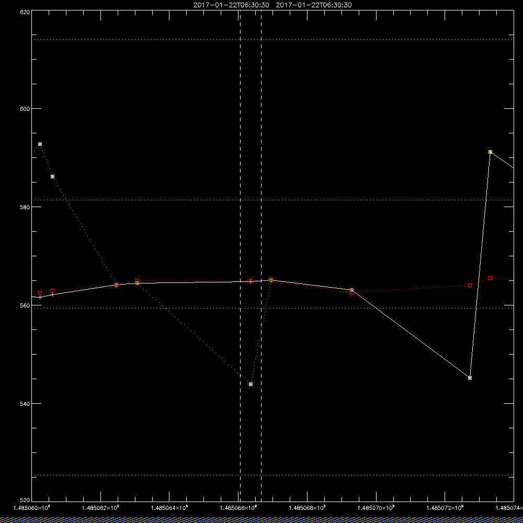Click the 540 y-axis label
Screen dimensions: 523x523
[25, 403]
